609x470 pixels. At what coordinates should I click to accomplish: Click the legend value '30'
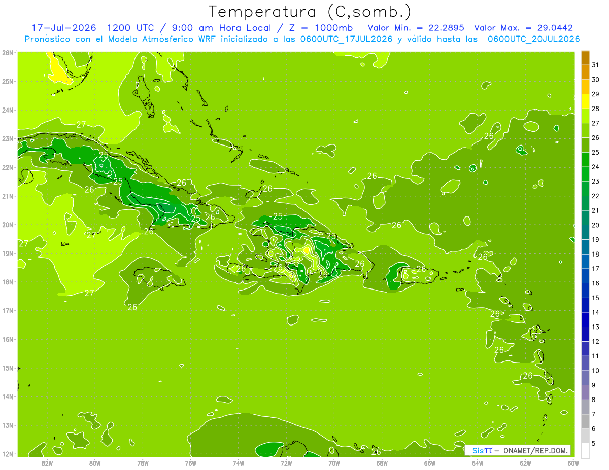tap(595, 80)
